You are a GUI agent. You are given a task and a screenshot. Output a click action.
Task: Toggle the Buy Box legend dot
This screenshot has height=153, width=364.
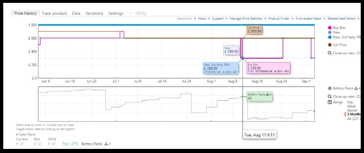(330, 28)
